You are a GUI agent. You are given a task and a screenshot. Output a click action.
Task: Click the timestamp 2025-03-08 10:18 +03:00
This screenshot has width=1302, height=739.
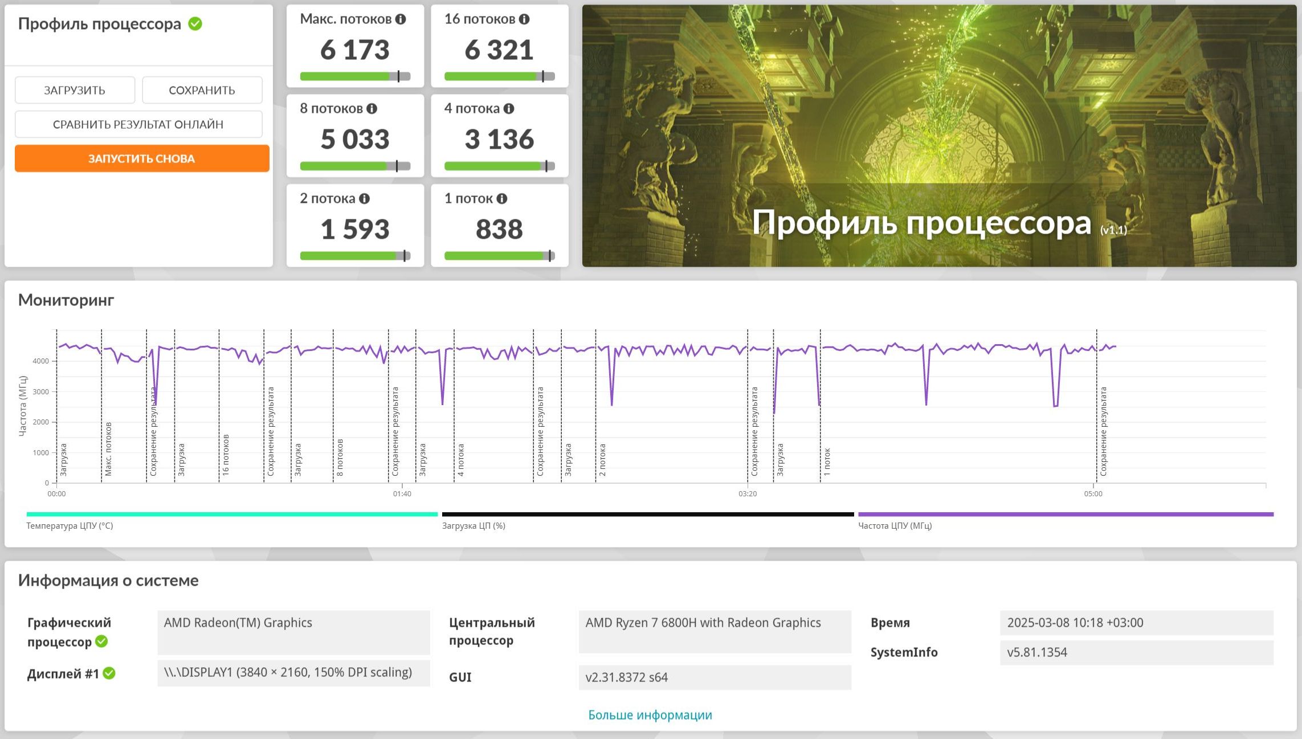pos(1137,623)
